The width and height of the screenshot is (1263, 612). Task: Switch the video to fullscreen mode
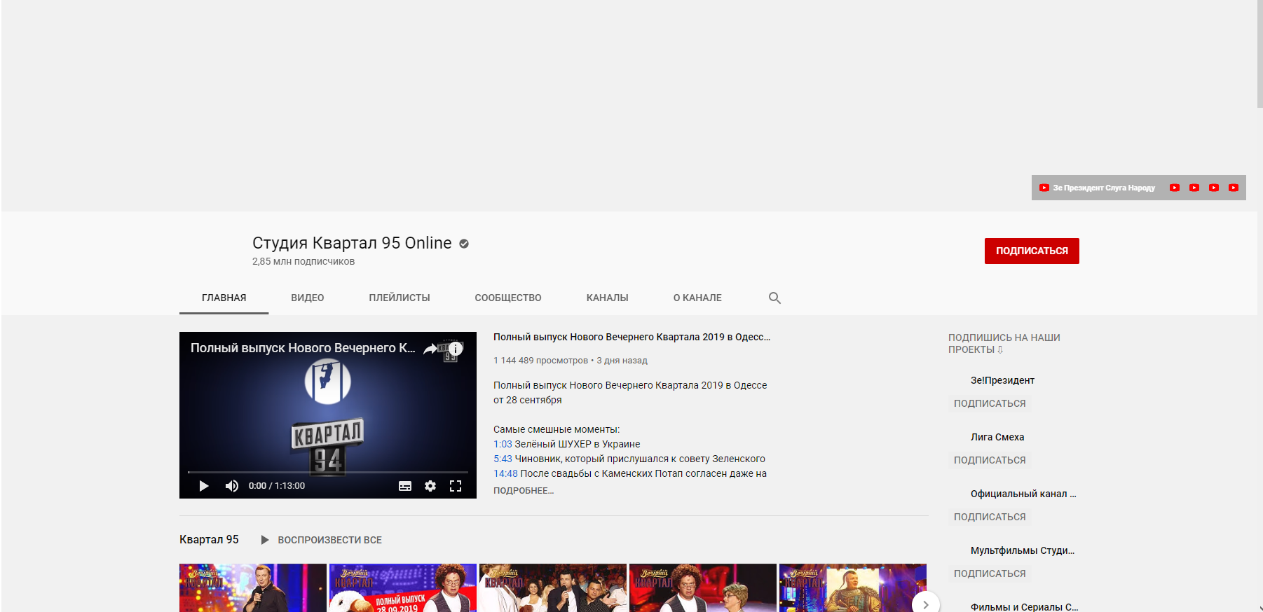point(456,486)
